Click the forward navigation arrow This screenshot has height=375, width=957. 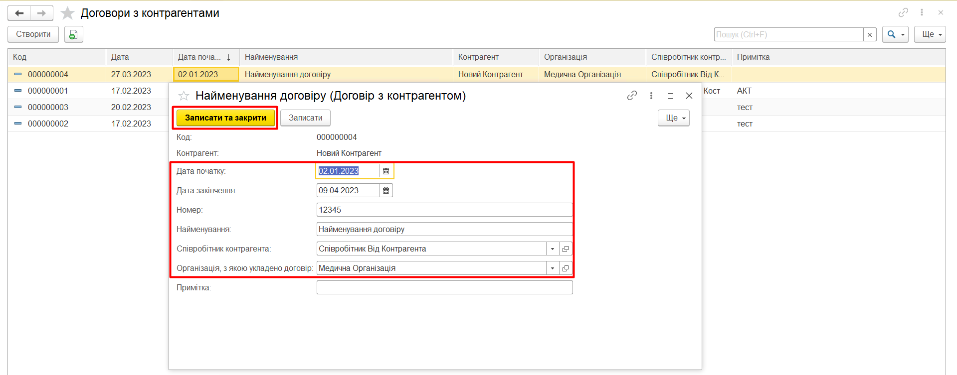coord(42,13)
